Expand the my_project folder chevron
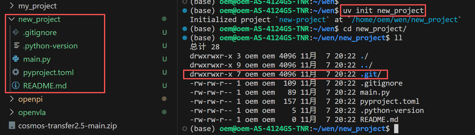The width and height of the screenshot is (475, 135). click(12, 6)
